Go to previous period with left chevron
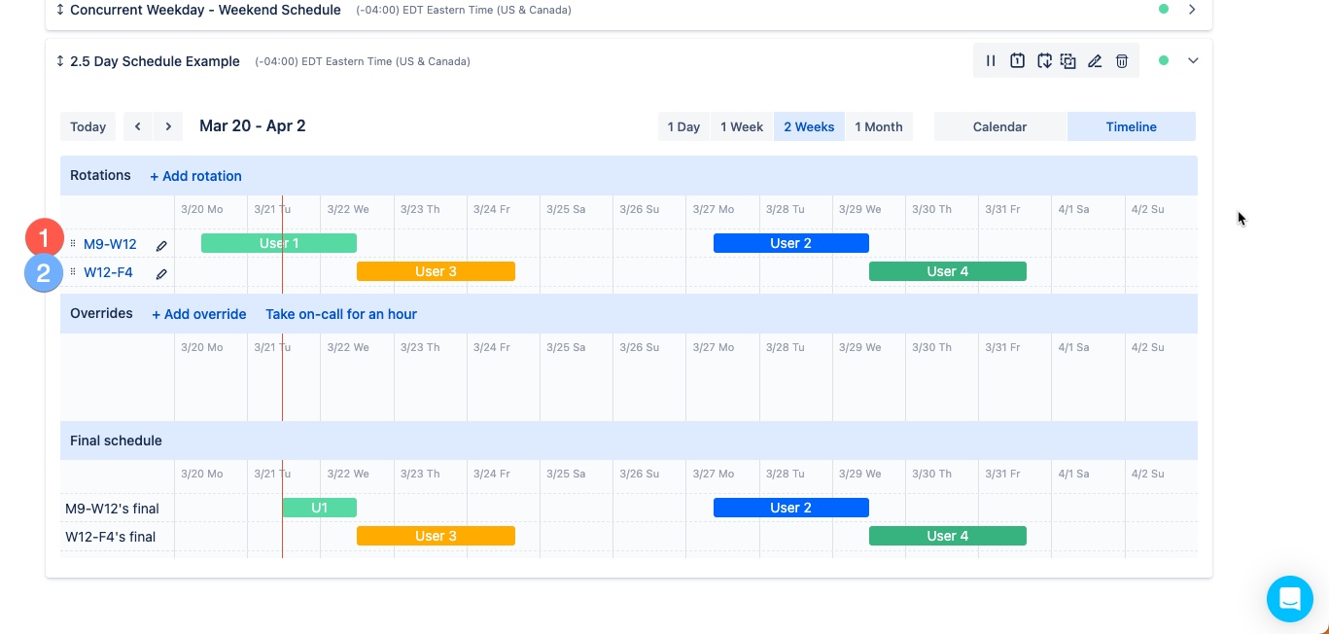1329x634 pixels. click(x=137, y=126)
